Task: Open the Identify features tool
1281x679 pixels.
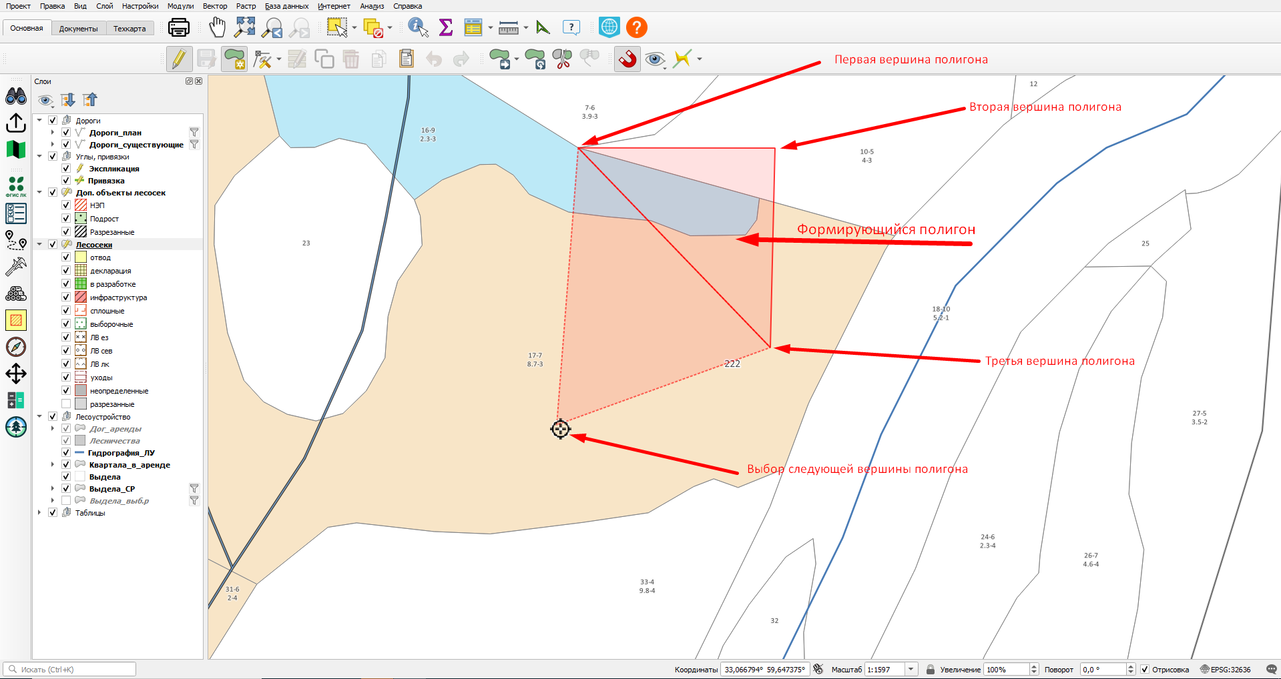Action: click(x=418, y=27)
